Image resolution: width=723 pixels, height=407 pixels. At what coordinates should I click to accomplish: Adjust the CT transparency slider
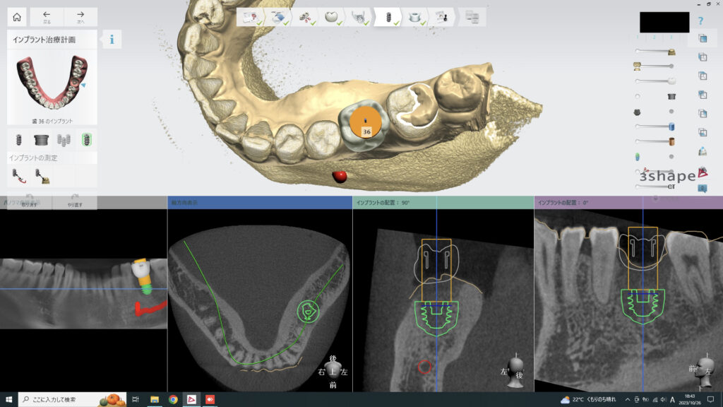(x=655, y=187)
